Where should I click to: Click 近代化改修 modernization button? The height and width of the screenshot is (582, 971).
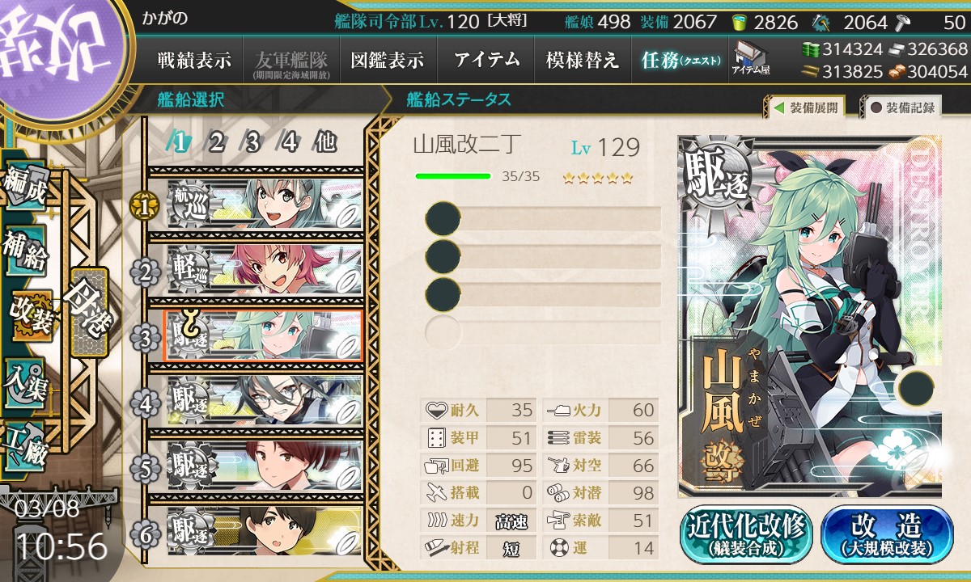(747, 534)
